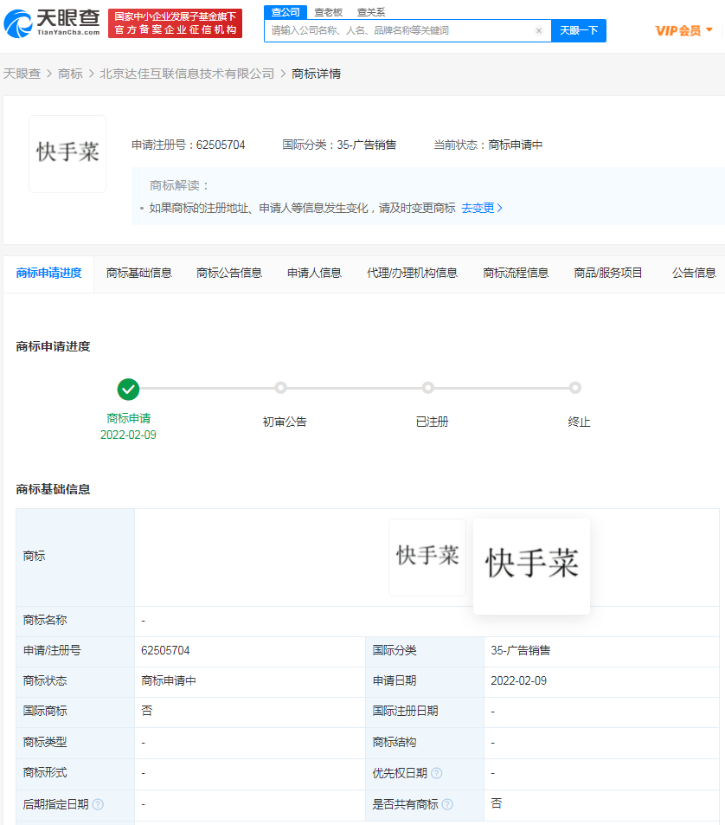Click the 初审公告 progress node circle
This screenshot has height=825, width=725.
[x=281, y=390]
